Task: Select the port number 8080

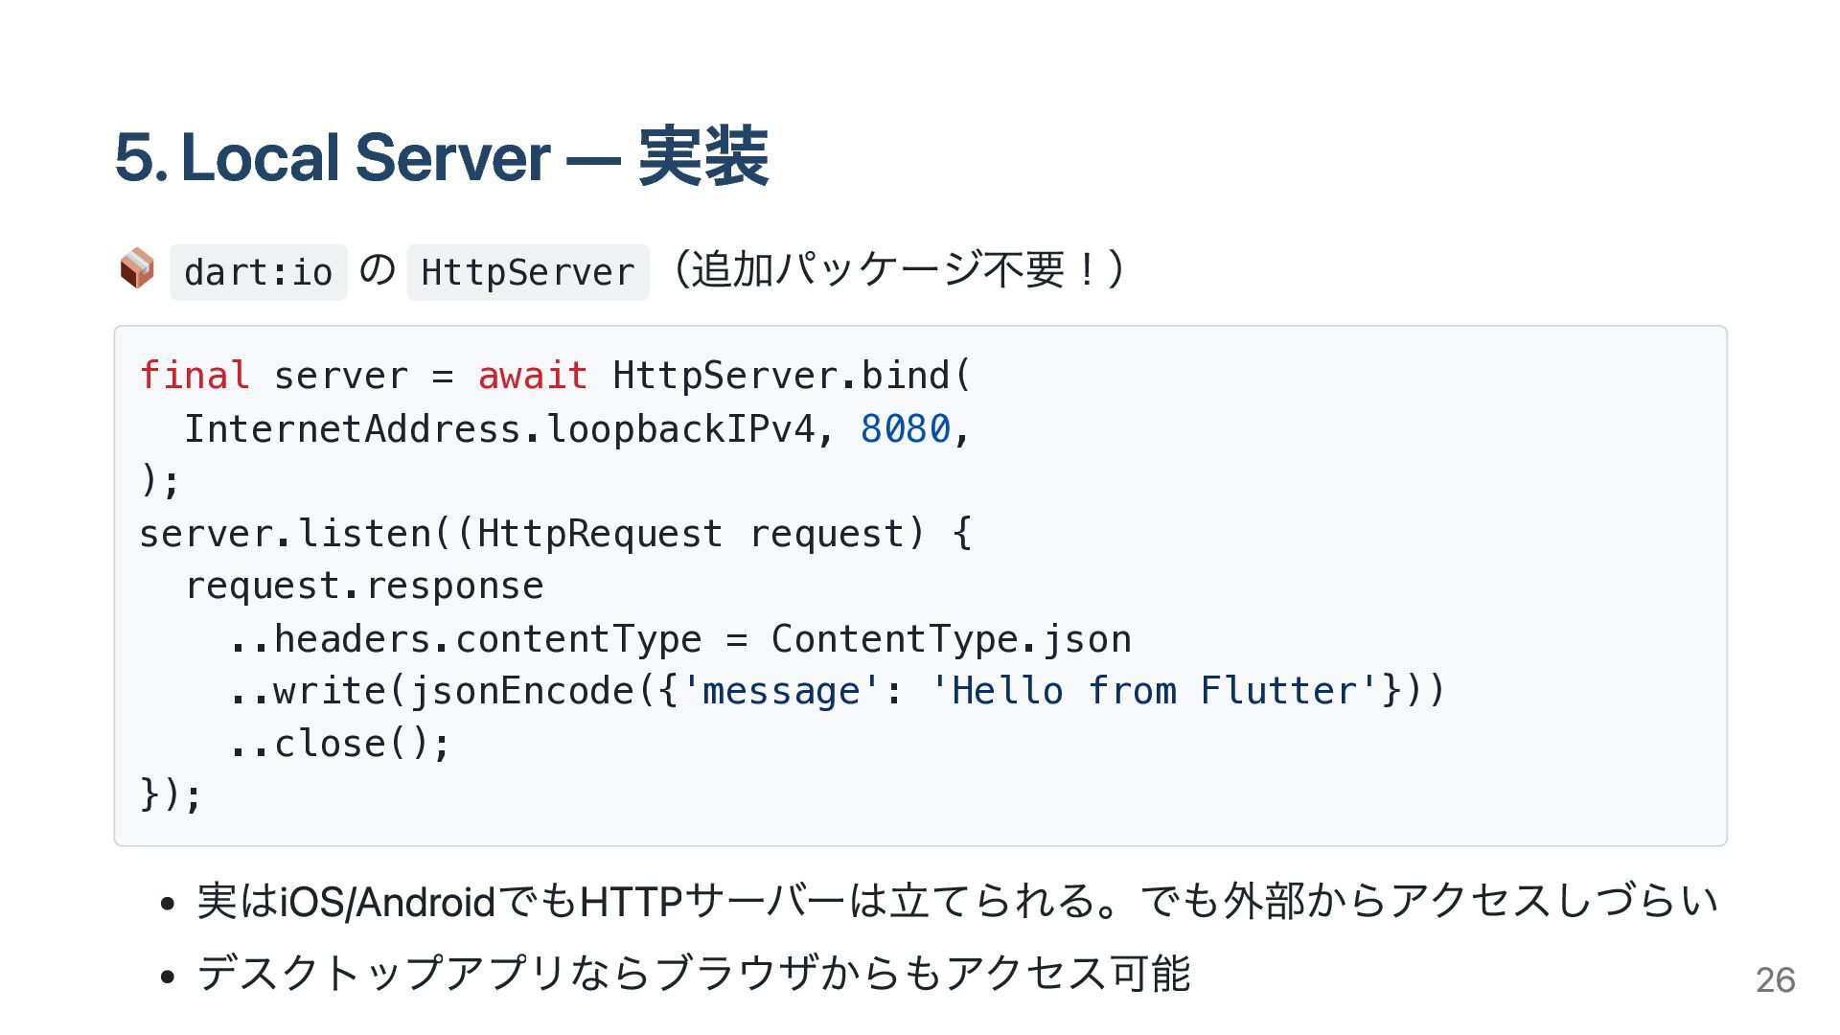Action: [906, 429]
